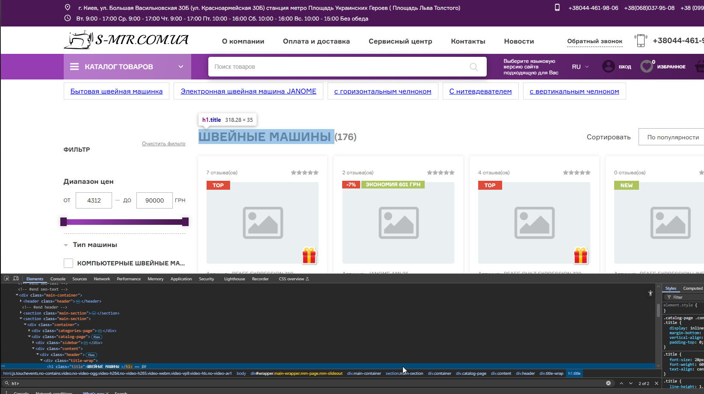Click rating stars on the 7 отзыва(ов) card
The image size is (704, 394).
coord(305,173)
